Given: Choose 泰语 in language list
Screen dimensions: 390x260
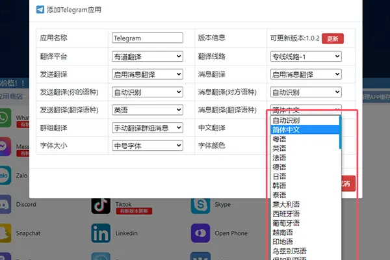Looking at the screenshot, I should [x=305, y=195].
